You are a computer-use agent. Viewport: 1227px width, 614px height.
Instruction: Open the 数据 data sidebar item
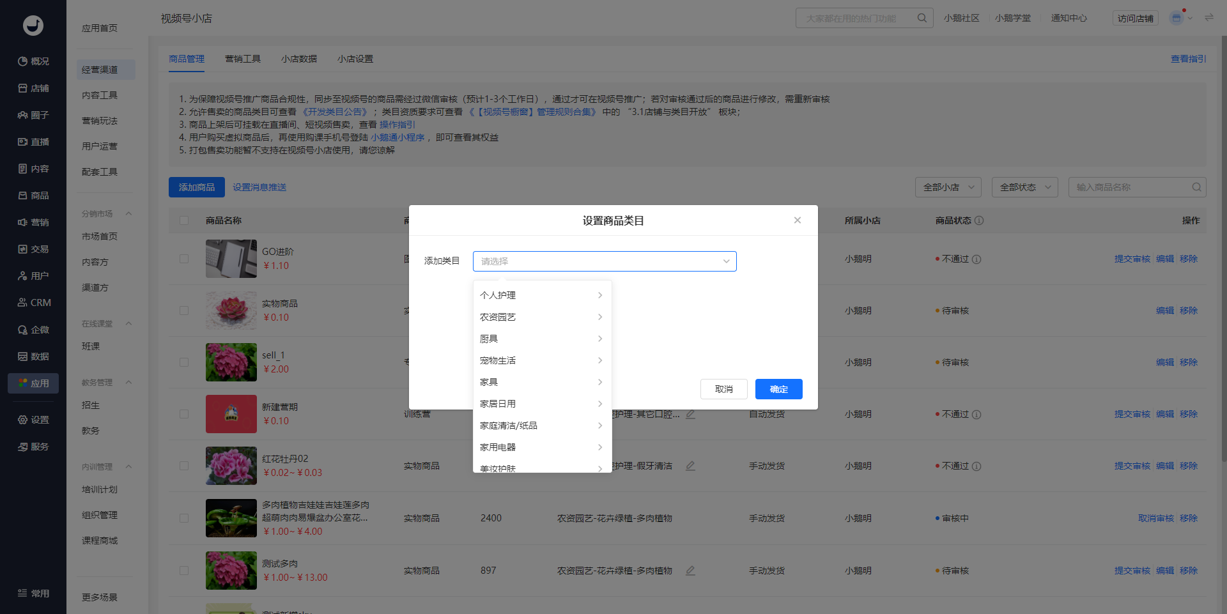click(33, 357)
